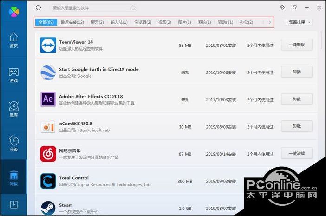The image size is (326, 216).
Task: Click the Google Earth app icon
Action: pyautogui.click(x=48, y=72)
